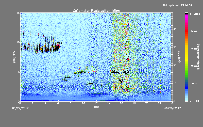Click the 'AGL (km)' left axis label
Image resolution: width=203 pixels, height=127 pixels.
coord(14,57)
